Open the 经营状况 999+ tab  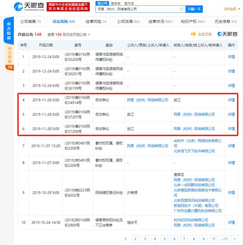161,22
